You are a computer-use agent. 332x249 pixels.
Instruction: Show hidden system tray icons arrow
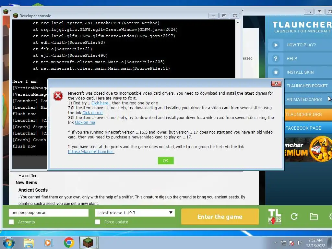click(276, 243)
